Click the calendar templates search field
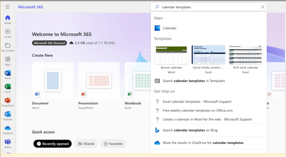Image resolution: width=286 pixels, height=157 pixels. click(208, 7)
